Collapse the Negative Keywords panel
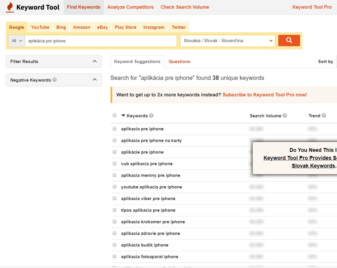This screenshot has height=268, width=337. pyautogui.click(x=94, y=80)
